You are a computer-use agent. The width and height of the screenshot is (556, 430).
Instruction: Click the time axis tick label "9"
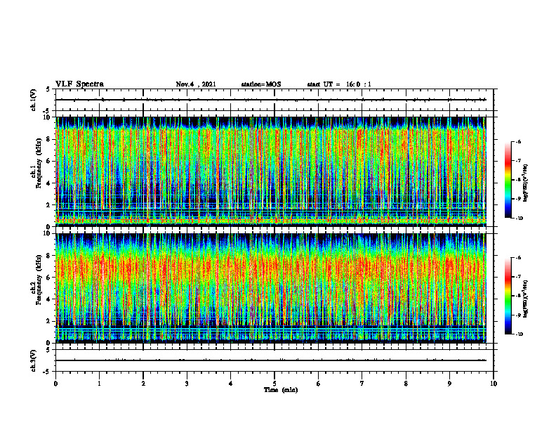pyautogui.click(x=449, y=384)
